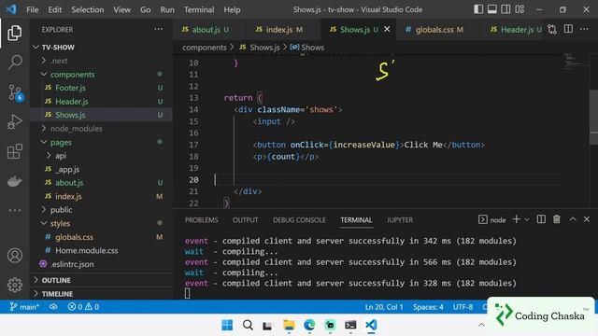
Task: Open the Edit menu
Action: (54, 9)
